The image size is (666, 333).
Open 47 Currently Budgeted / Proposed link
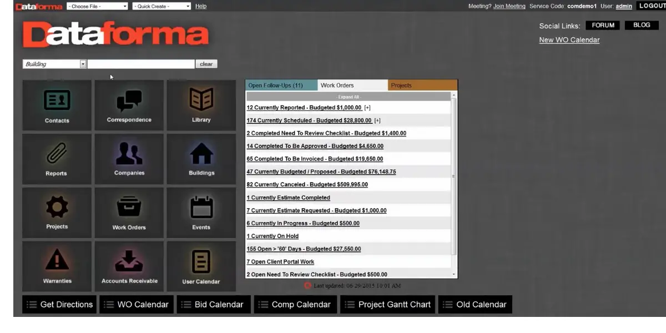[321, 171]
